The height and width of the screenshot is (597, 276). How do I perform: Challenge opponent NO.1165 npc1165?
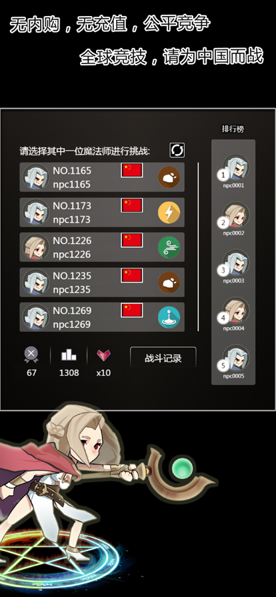tap(102, 177)
